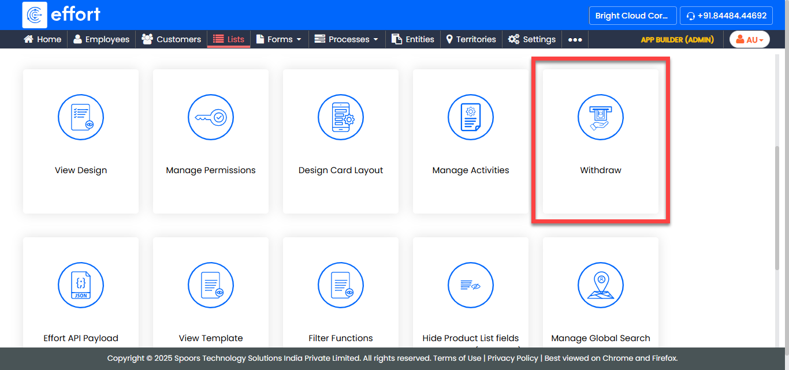Expand the Processes dropdown menu
This screenshot has height=370, width=789.
(347, 39)
